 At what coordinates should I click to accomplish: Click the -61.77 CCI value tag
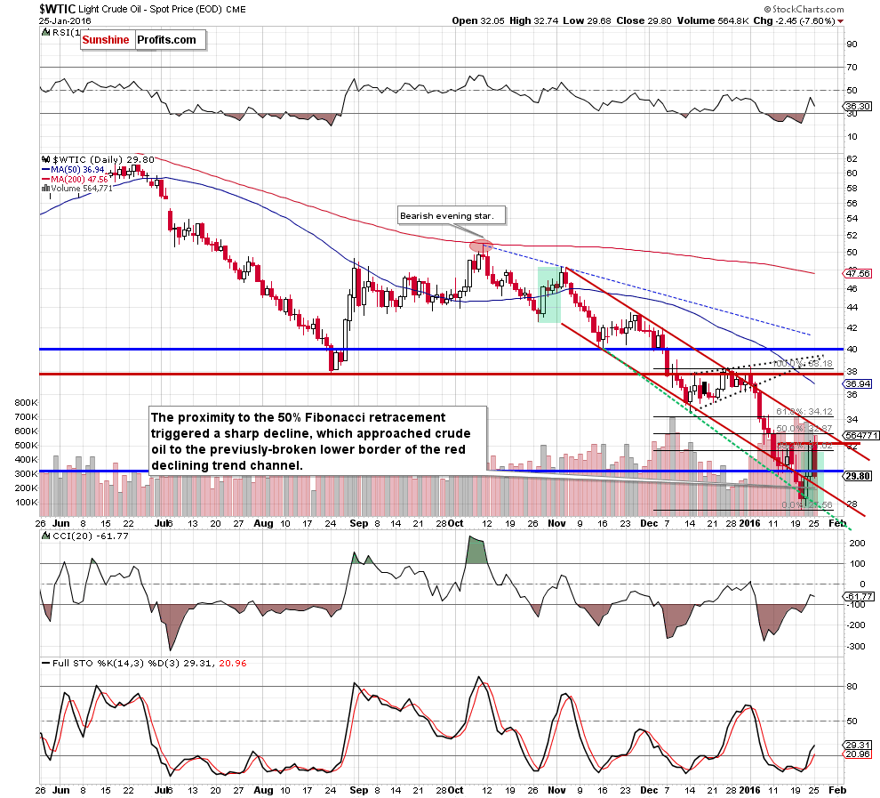859,596
